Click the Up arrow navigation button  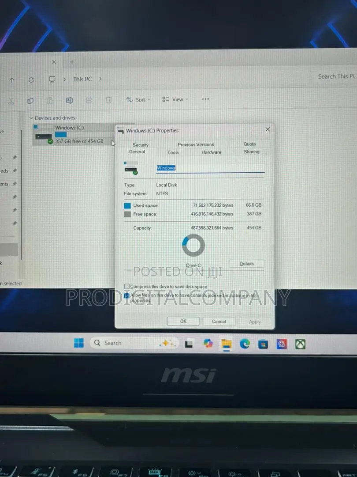(12, 80)
